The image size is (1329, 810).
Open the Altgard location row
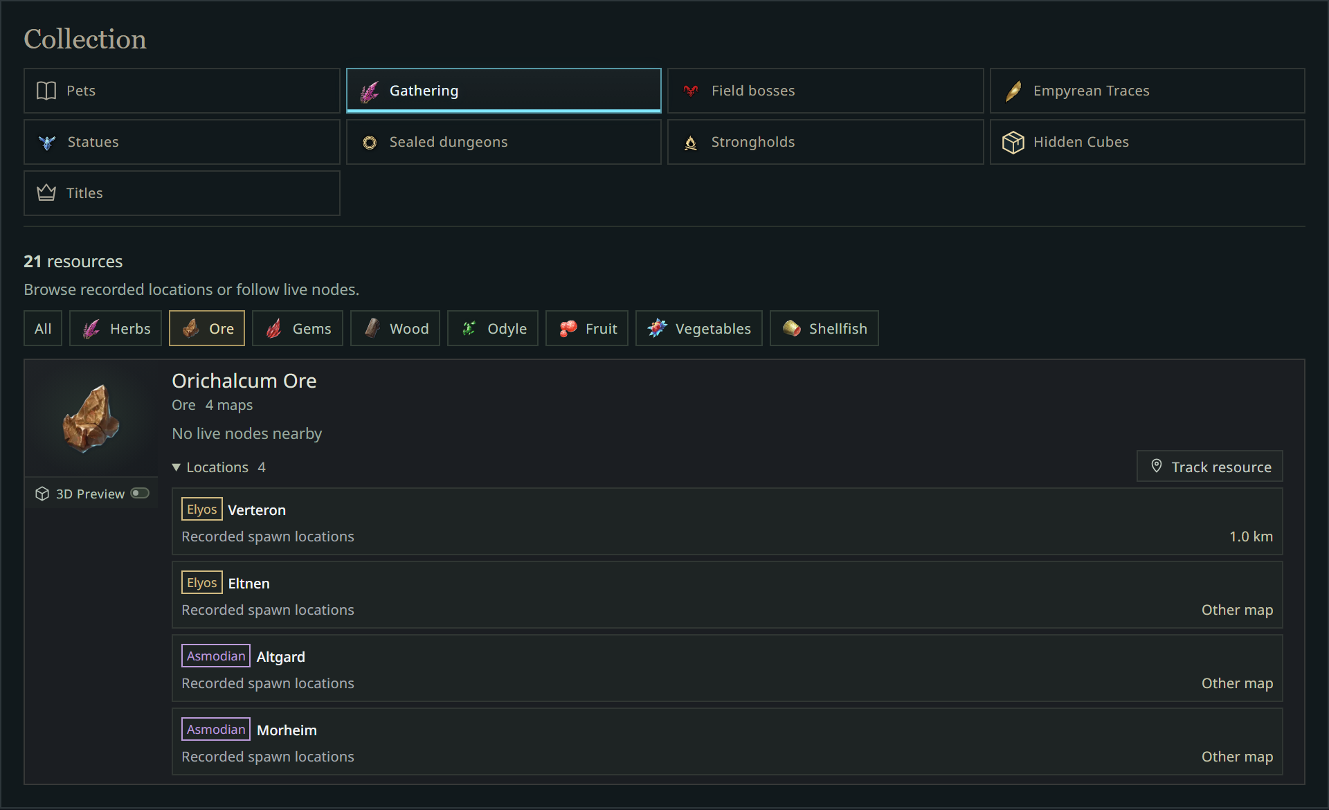[x=727, y=668]
